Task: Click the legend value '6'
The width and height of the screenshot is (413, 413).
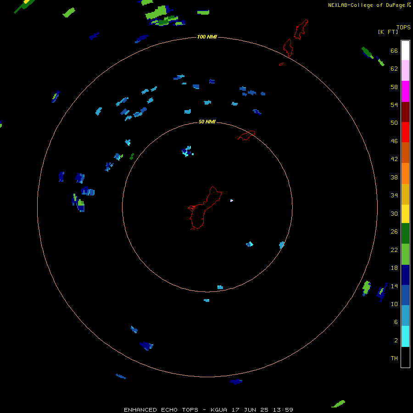Action: (396, 322)
